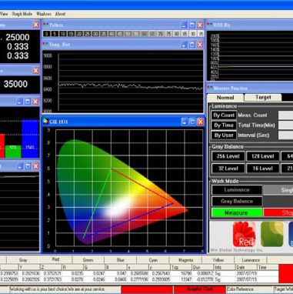Click the Date column header
The width and height of the screenshot is (293, 294).
click(246, 267)
